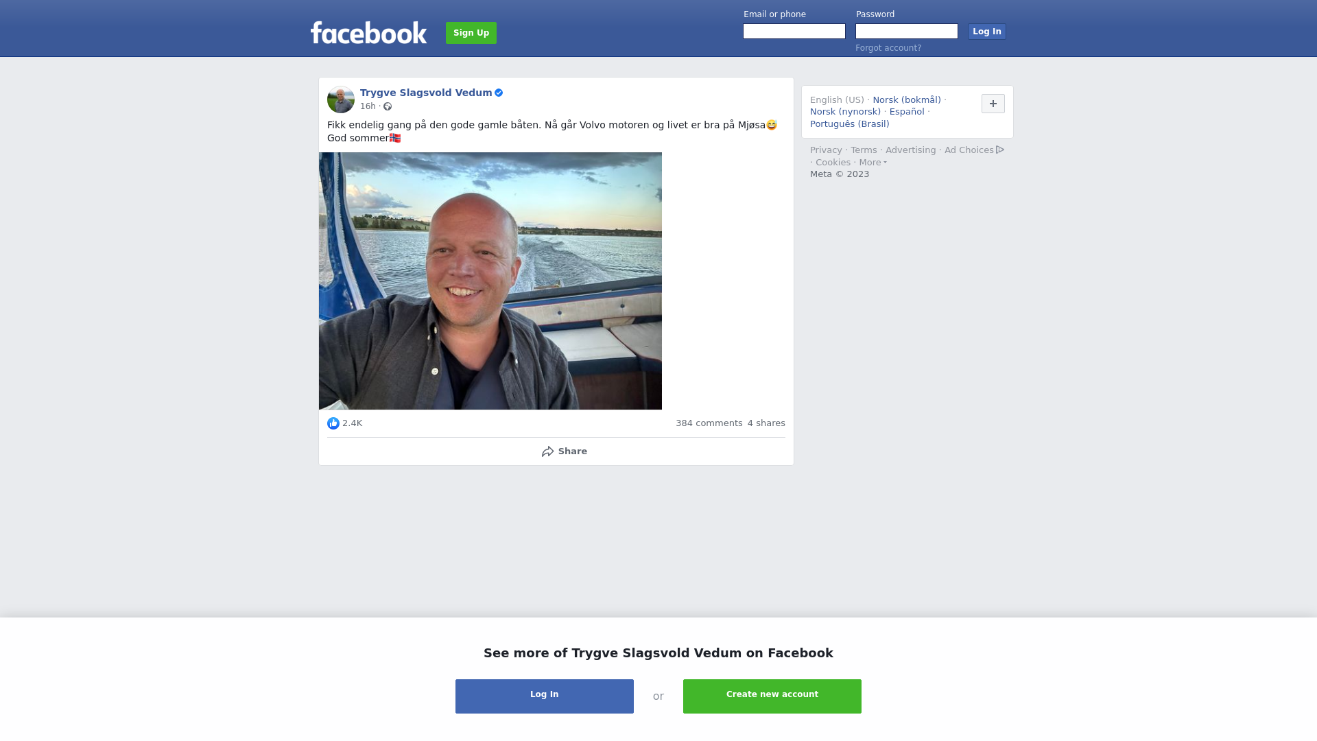Focus the Password input field

click(907, 32)
